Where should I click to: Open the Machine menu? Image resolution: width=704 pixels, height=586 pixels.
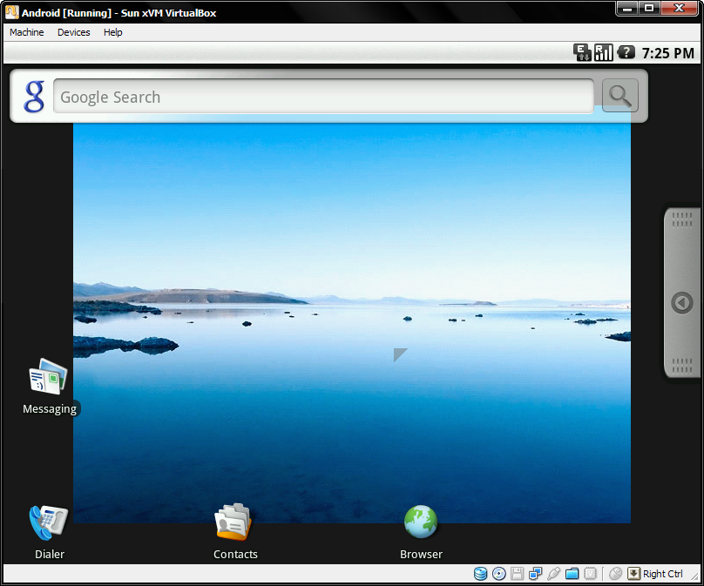click(x=26, y=32)
